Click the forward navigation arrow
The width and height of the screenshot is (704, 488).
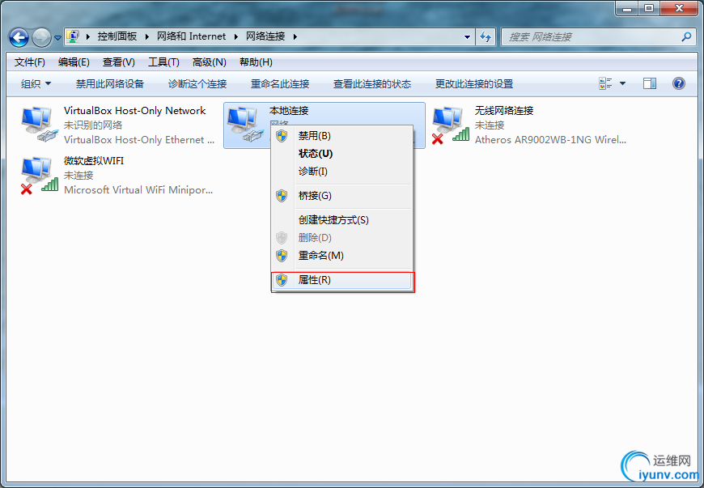coord(42,37)
